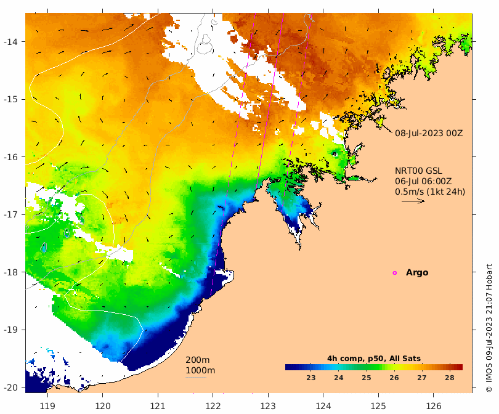The height and width of the screenshot is (414, 499).
Task: Click the longitude axis label '121'
Action: 158,406
